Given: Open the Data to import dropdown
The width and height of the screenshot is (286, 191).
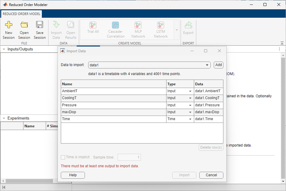Looking at the screenshot, I should click(207, 65).
